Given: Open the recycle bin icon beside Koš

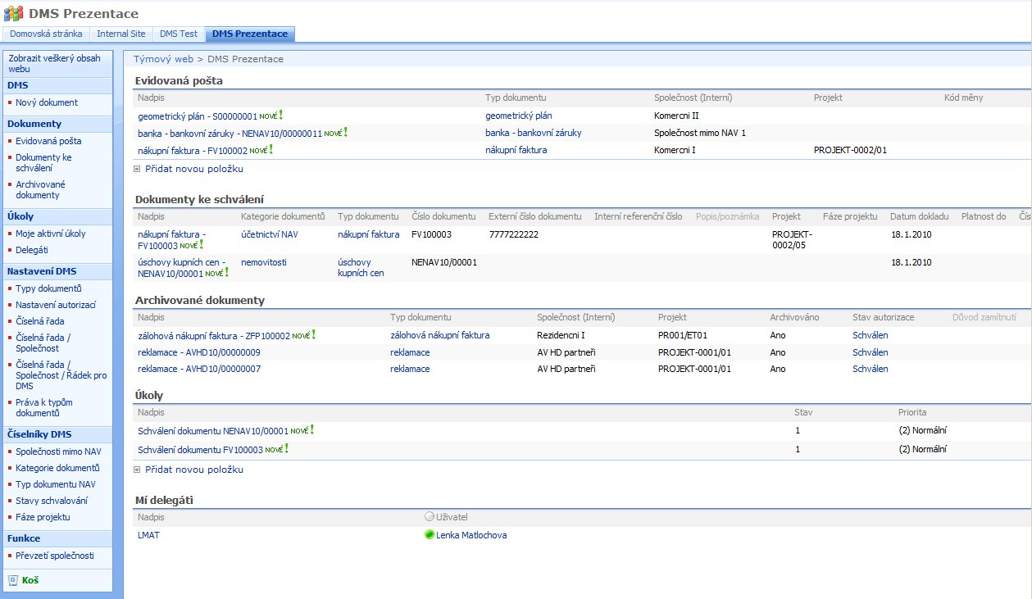Looking at the screenshot, I should click(x=12, y=580).
